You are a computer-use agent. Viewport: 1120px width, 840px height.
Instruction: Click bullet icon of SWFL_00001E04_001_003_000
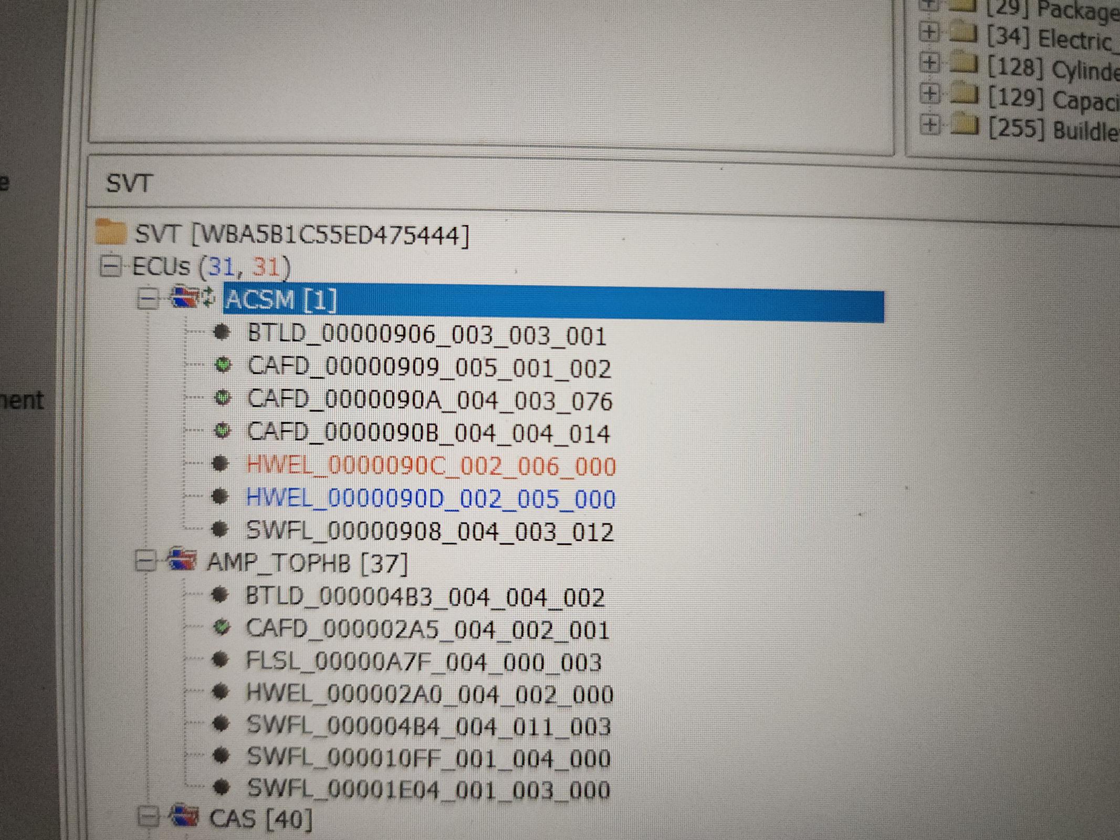[221, 787]
